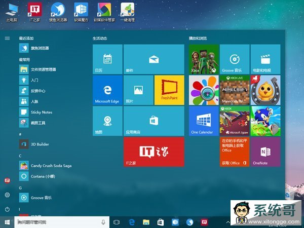Open Task View on the taskbar
This screenshot has height=228, width=304.
[x=117, y=222]
